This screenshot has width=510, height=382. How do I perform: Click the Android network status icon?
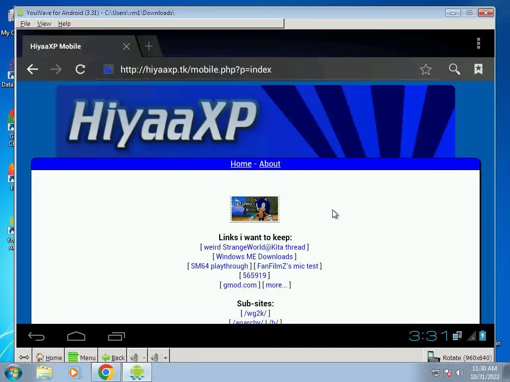pyautogui.click(x=457, y=336)
